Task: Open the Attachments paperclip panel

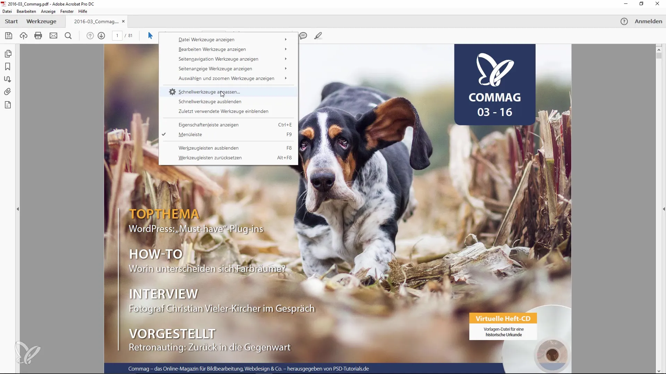Action: pyautogui.click(x=8, y=92)
